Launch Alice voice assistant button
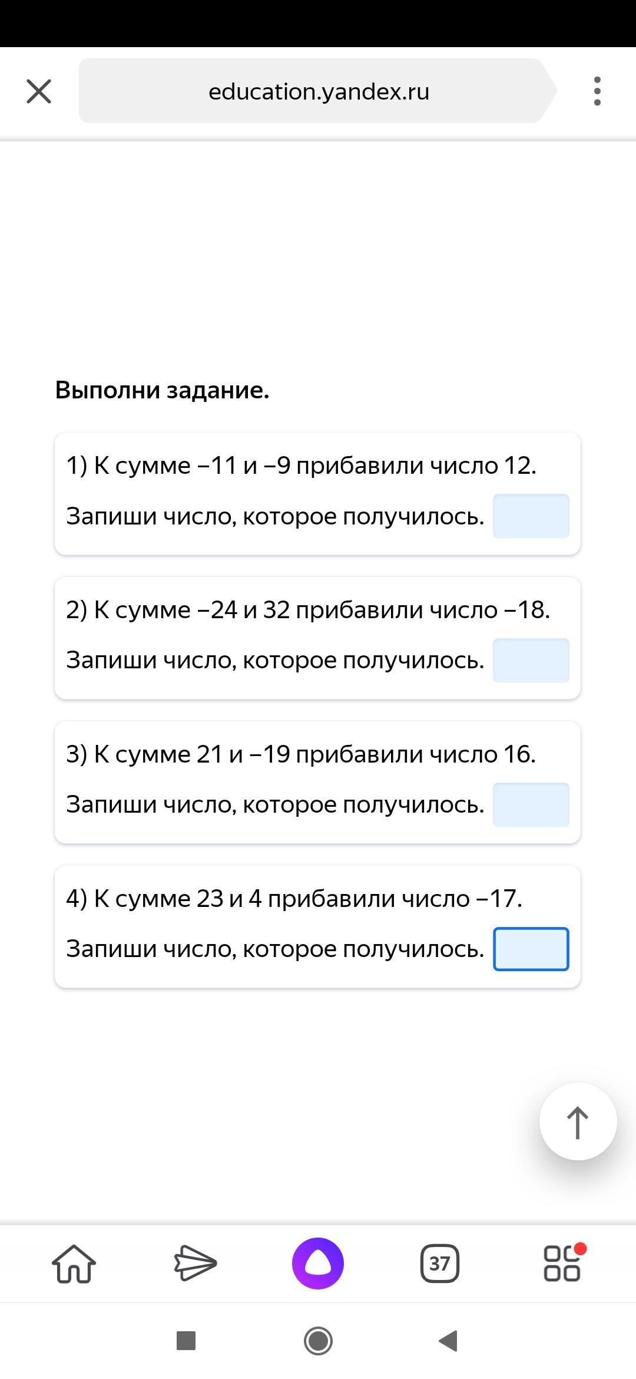Viewport: 636px width, 1379px height. pos(318,1263)
